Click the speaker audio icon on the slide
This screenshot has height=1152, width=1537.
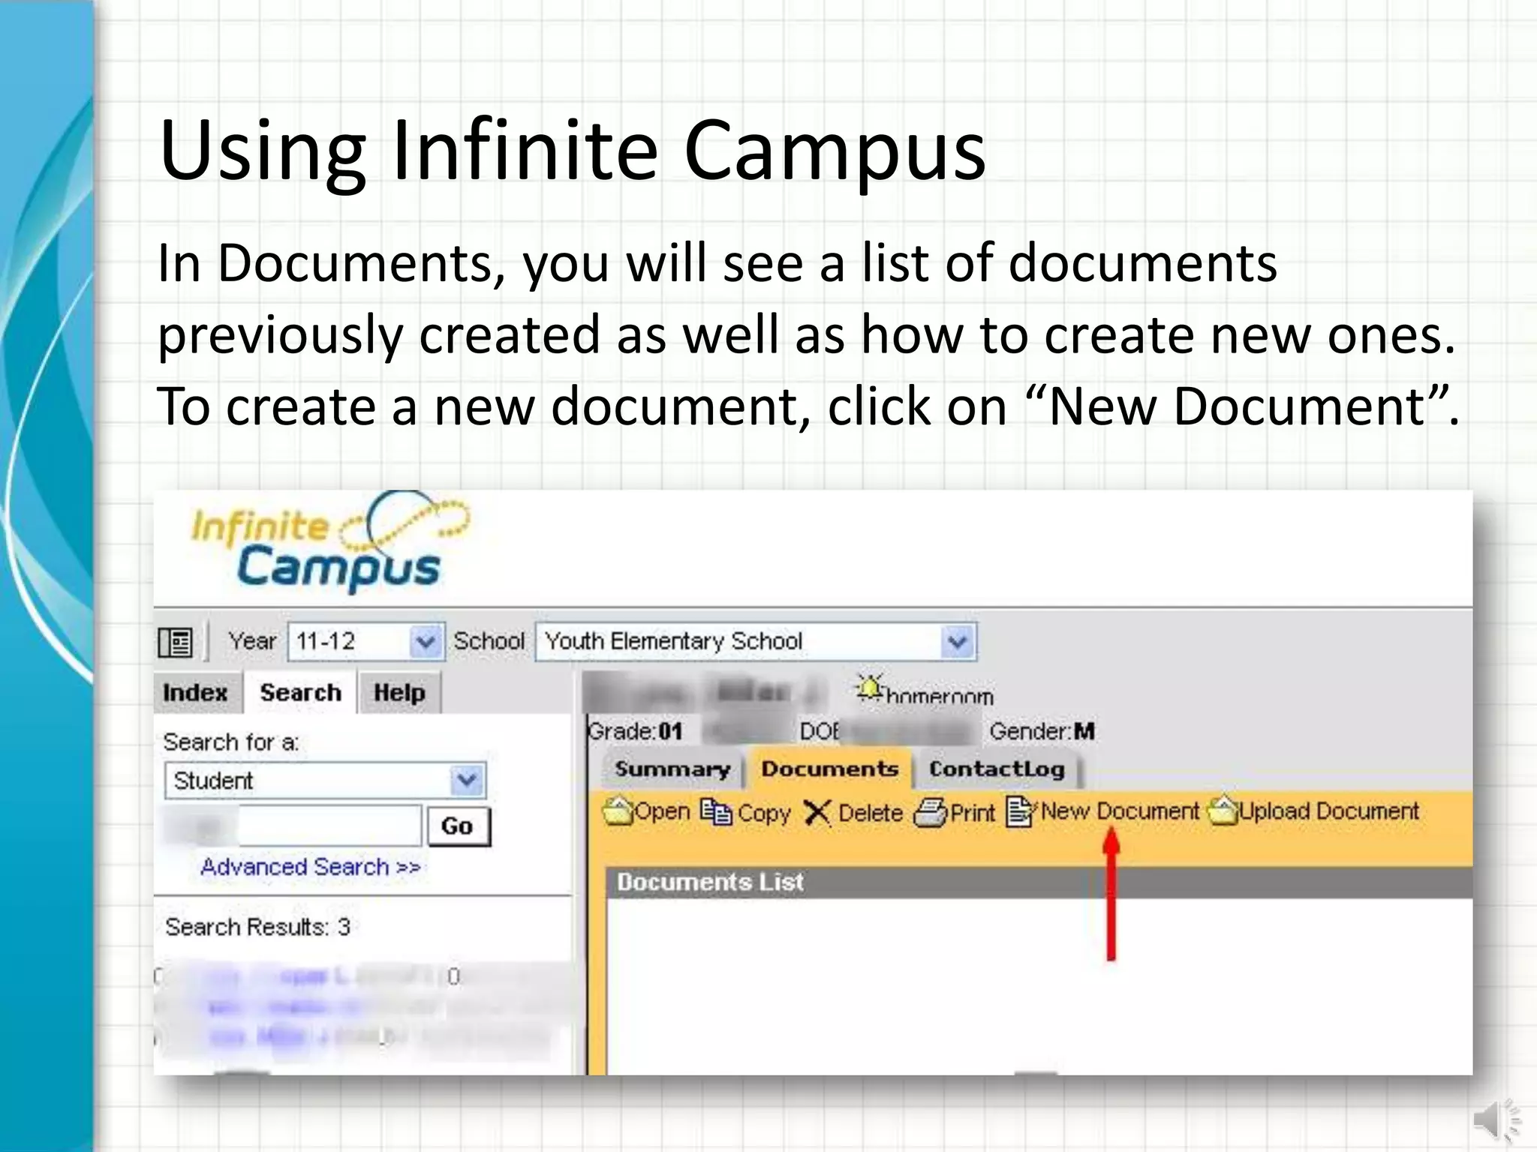coord(1498,1120)
